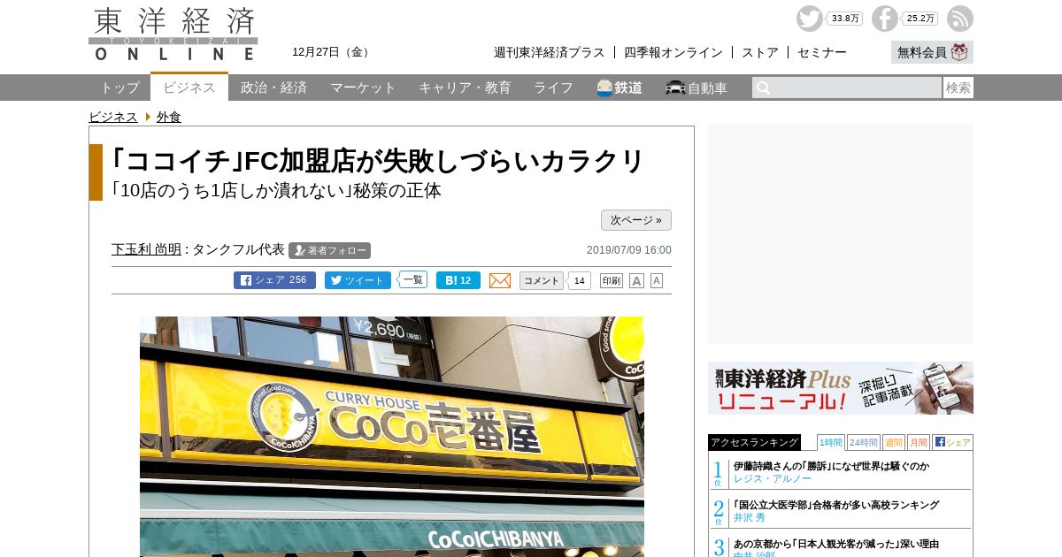The image size is (1062, 557).
Task: Open the ビジネス navigation tab
Action: (189, 88)
